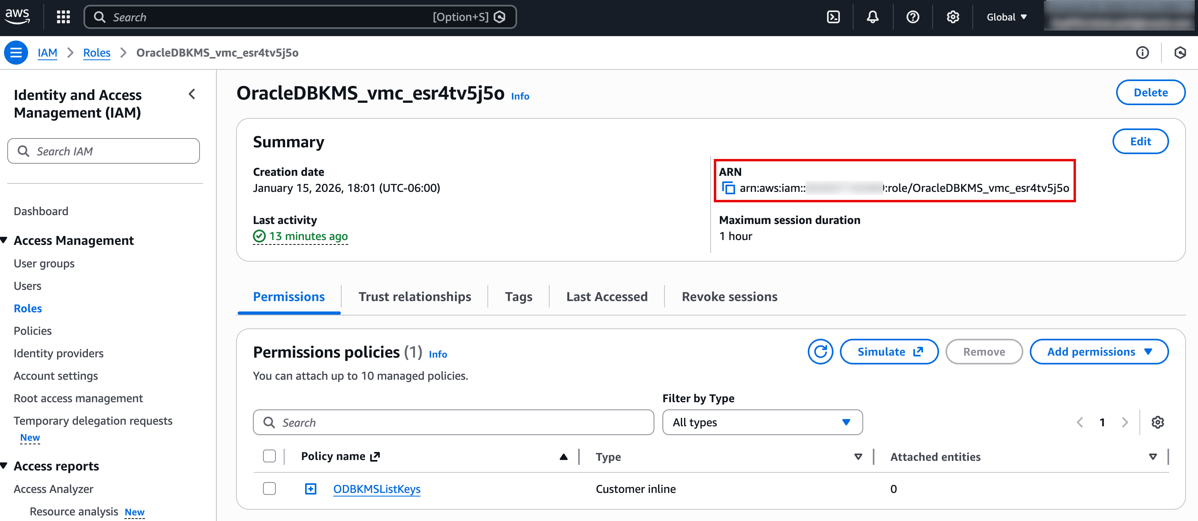Navigate to the Roles breadcrumb
The image size is (1198, 521).
coord(97,53)
